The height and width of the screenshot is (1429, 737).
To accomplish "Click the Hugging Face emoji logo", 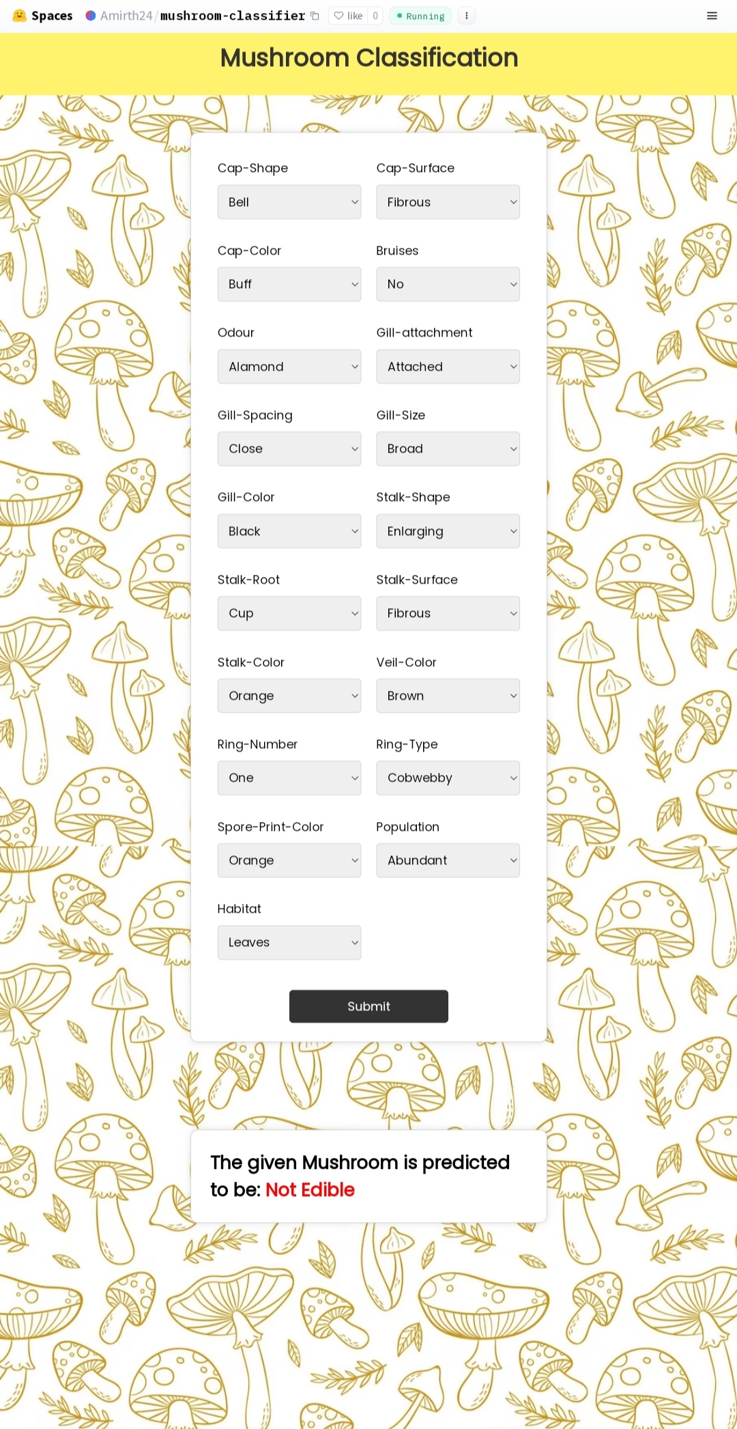I will pos(20,16).
